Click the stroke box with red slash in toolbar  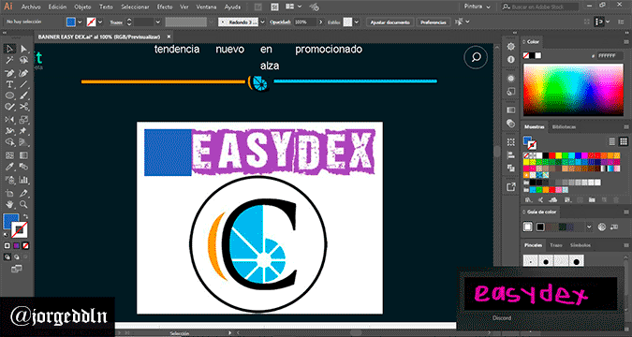(20, 229)
